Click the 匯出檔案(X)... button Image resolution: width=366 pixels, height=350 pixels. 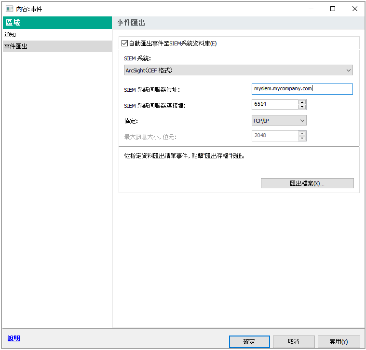307,183
